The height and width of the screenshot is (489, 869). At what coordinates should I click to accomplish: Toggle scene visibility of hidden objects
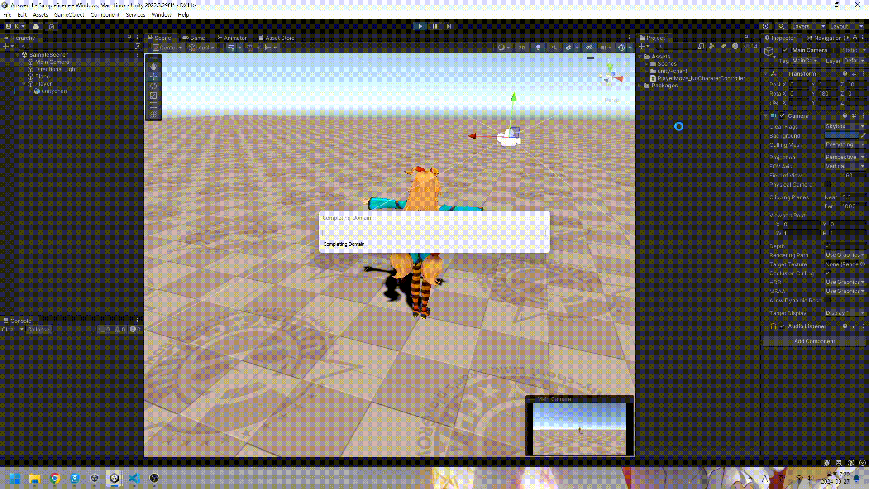pos(589,48)
